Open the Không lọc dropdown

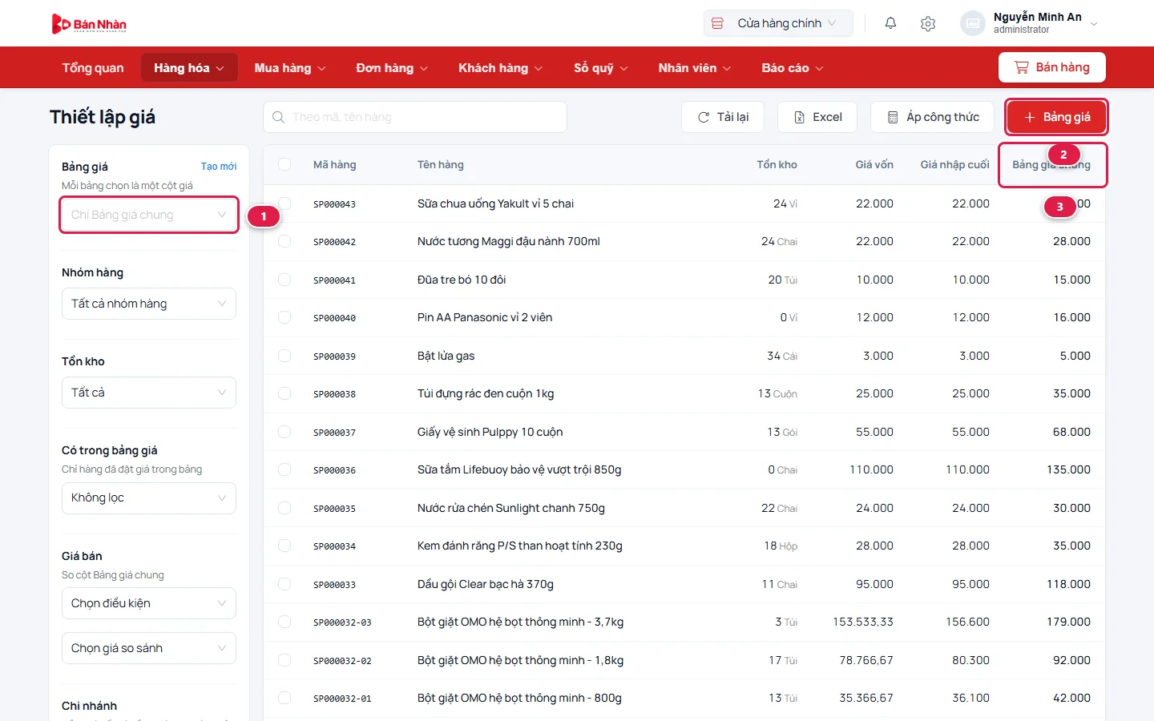click(149, 498)
